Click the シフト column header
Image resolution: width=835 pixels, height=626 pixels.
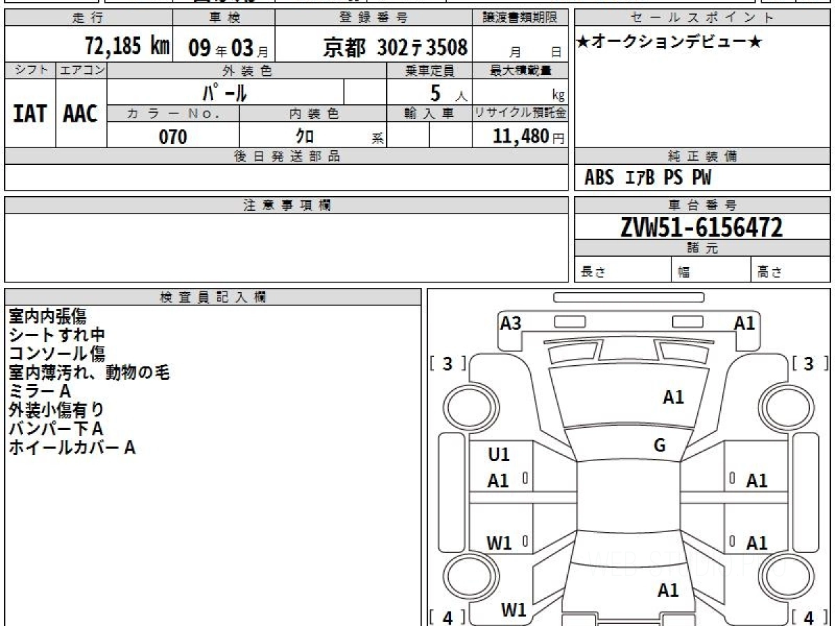[30, 70]
